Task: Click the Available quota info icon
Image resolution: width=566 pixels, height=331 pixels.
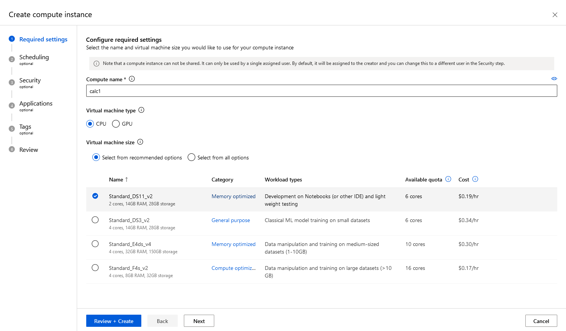Action: [x=448, y=179]
